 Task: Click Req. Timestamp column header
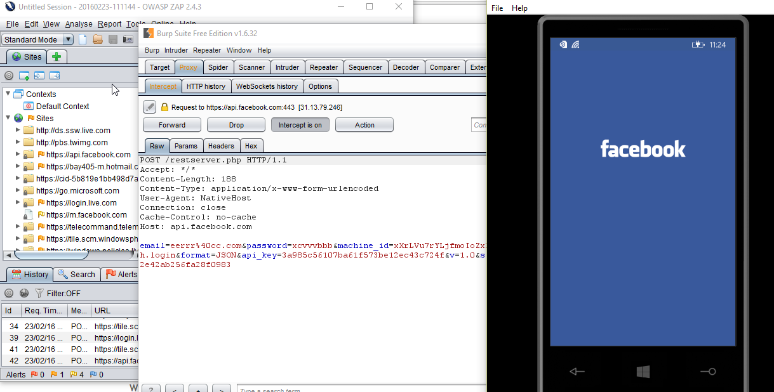[x=44, y=311]
